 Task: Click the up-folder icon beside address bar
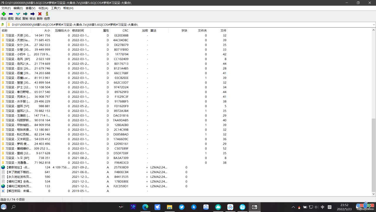pyautogui.click(x=3, y=25)
